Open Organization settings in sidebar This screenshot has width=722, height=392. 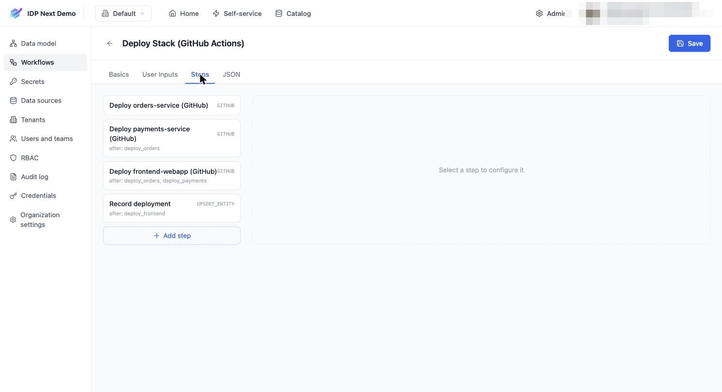[45, 220]
